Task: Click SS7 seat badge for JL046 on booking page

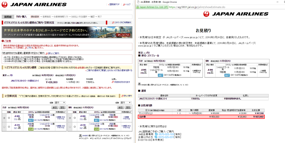Action: click(97, 120)
